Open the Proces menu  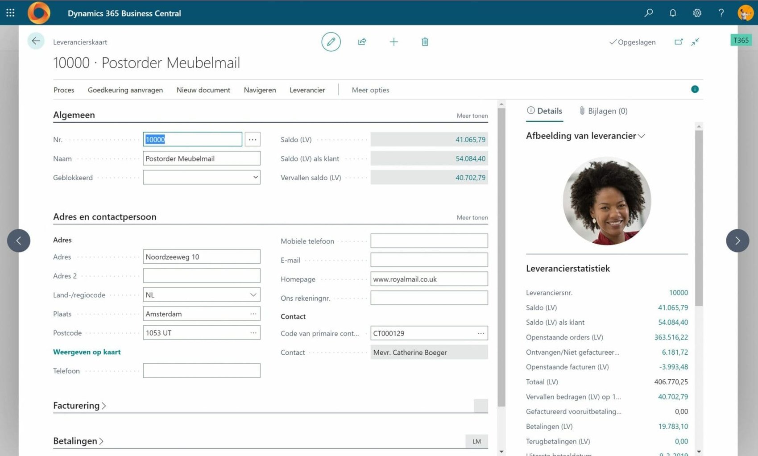(64, 90)
